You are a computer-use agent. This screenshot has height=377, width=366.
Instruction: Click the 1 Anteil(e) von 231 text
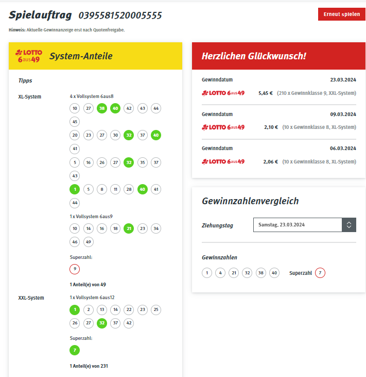click(89, 366)
